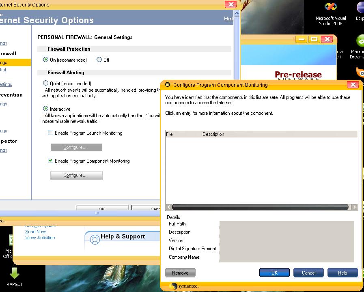
Task: Open the Eclipse desktop icon
Action: click(x=360, y=12)
